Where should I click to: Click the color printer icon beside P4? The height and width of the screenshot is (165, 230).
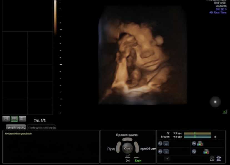tap(200, 143)
